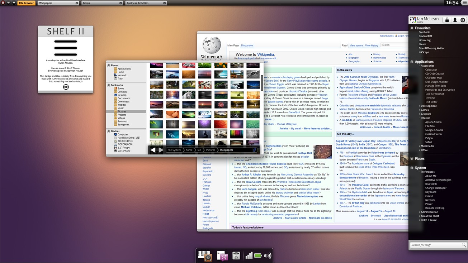Click the File Browser label in top bar
The image size is (468, 263).
tap(26, 3)
